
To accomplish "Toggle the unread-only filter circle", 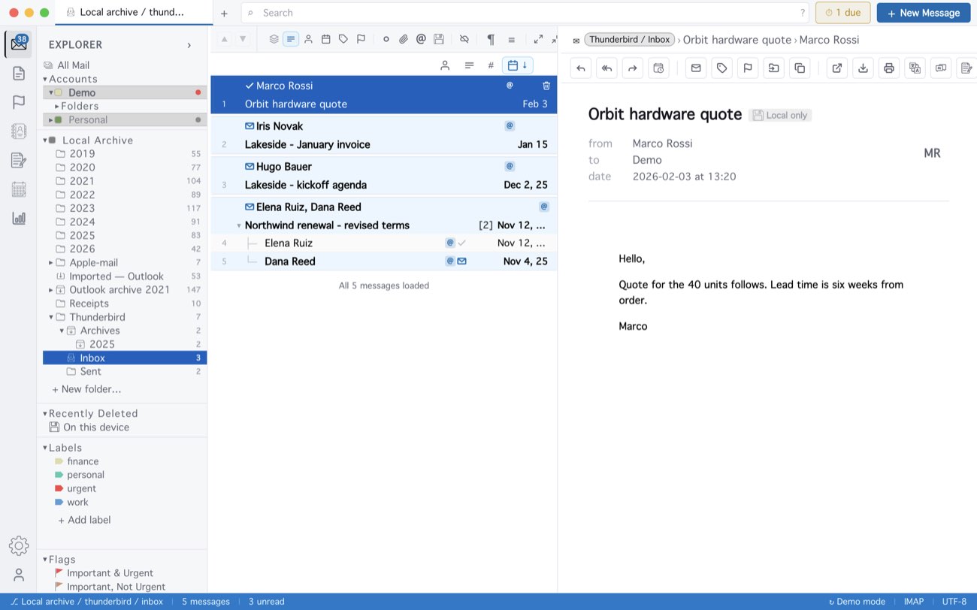I will click(386, 39).
